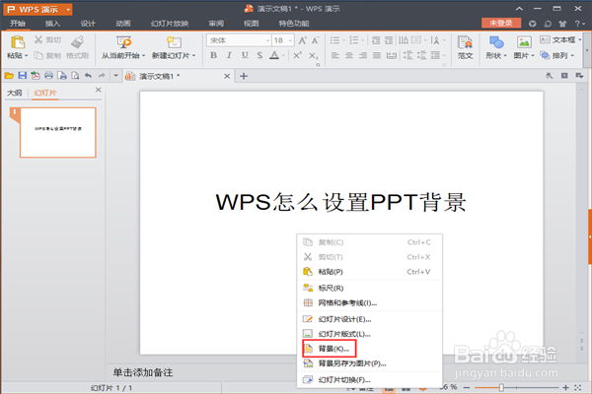Image resolution: width=592 pixels, height=394 pixels.
Task: Click the Undo arrow icon
Action: click(x=88, y=76)
